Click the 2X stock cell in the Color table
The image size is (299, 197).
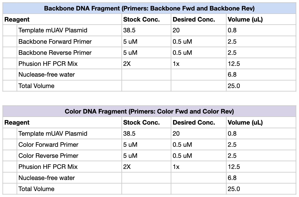coord(127,167)
